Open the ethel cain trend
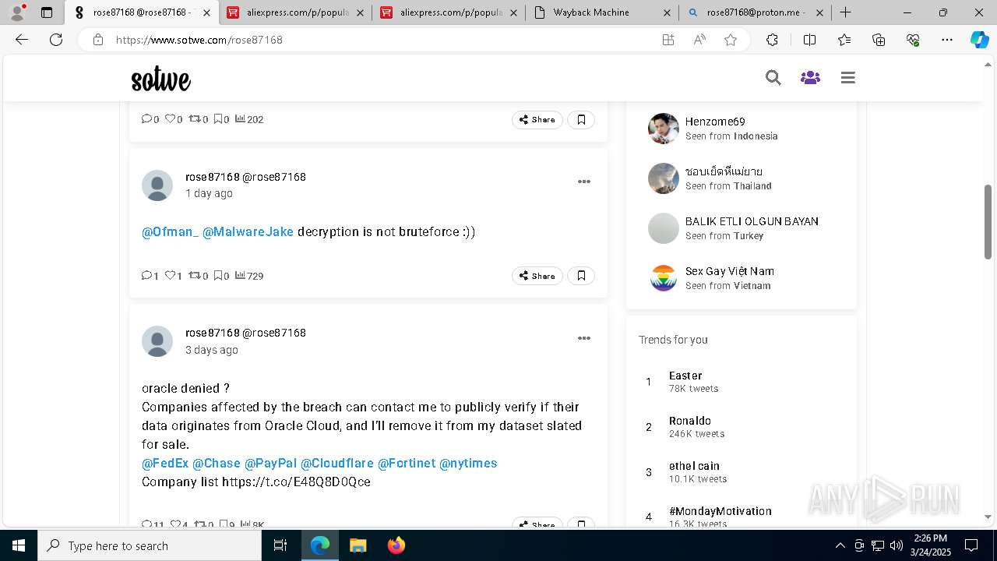997x561 pixels. click(694, 466)
